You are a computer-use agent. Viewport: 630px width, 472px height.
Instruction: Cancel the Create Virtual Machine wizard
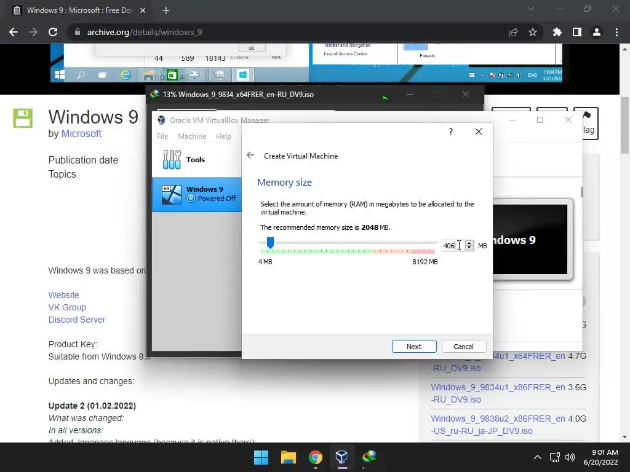pyautogui.click(x=464, y=347)
